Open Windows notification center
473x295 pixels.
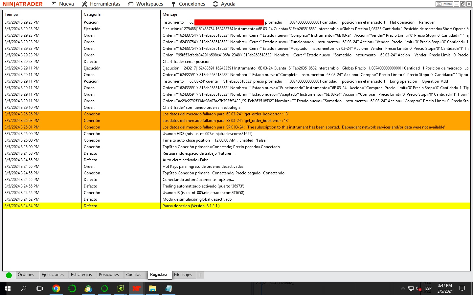462,288
